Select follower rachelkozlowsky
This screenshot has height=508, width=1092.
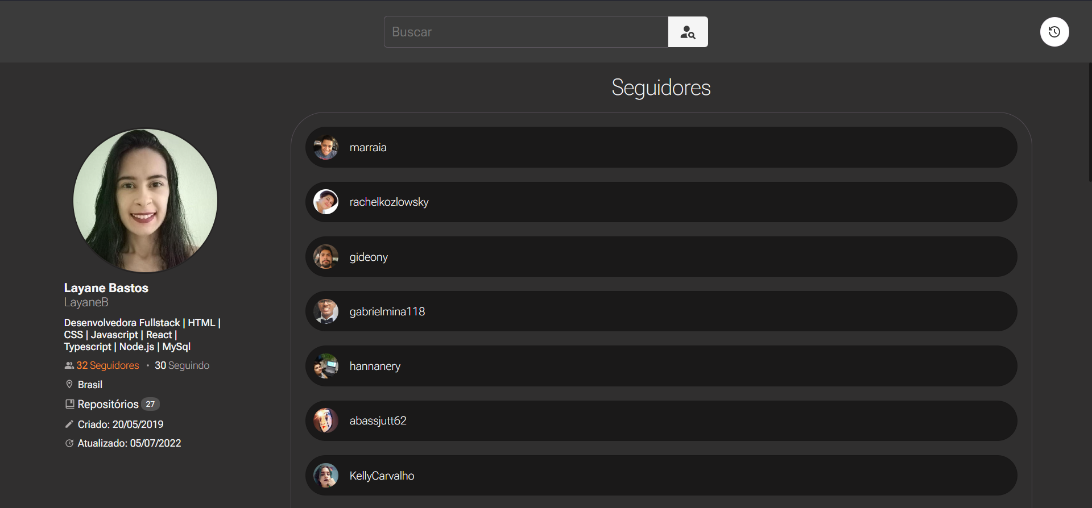(x=661, y=202)
